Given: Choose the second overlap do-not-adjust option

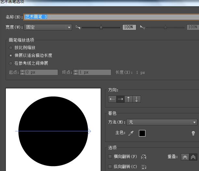Looking at the screenshot, I should click(x=193, y=157).
